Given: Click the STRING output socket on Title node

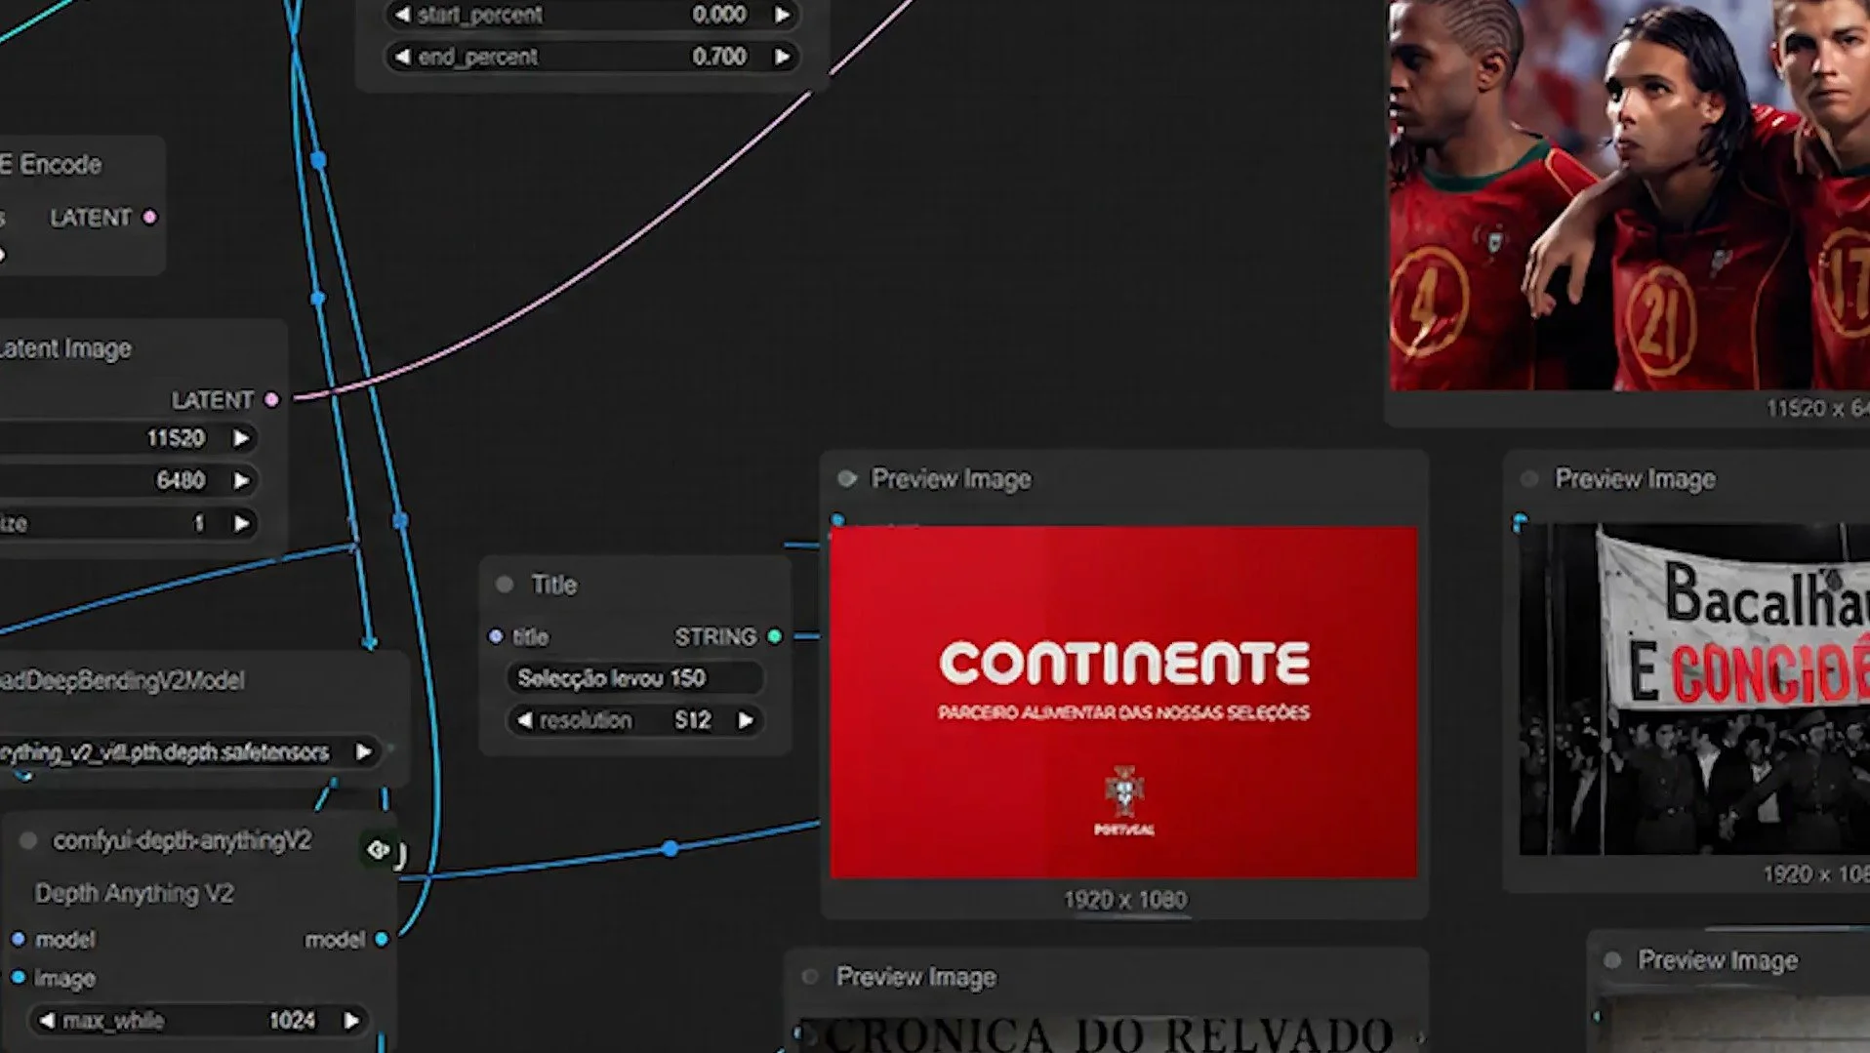Looking at the screenshot, I should point(775,637).
